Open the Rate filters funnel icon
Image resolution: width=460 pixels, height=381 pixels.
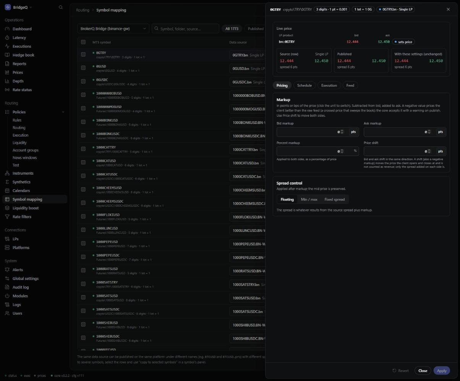[7, 217]
